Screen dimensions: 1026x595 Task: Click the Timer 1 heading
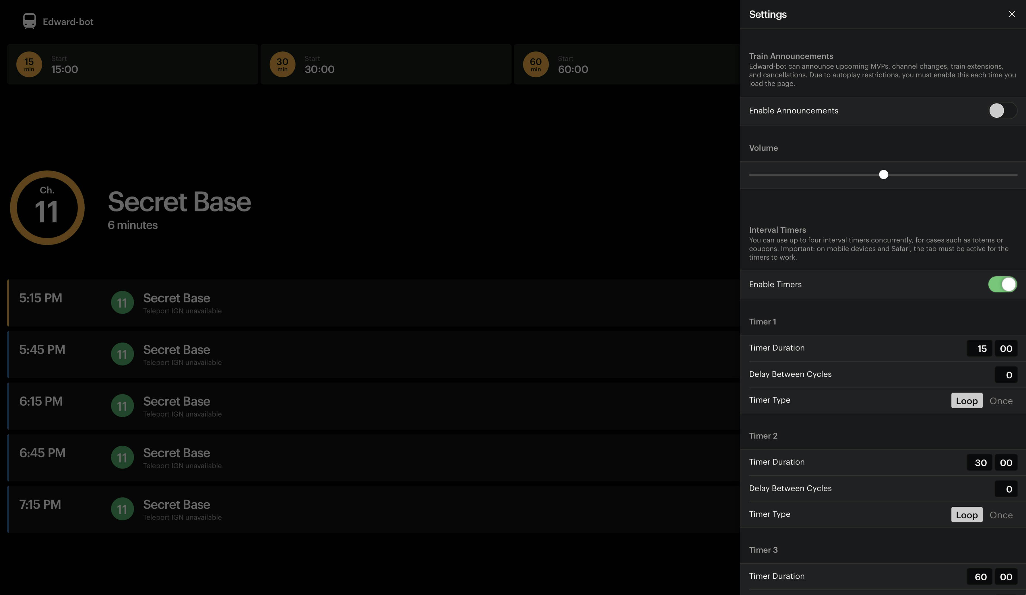(x=762, y=322)
